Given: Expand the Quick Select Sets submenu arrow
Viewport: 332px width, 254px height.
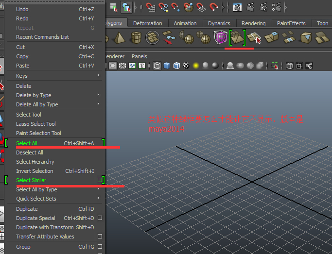Looking at the screenshot, I should click(98, 198).
